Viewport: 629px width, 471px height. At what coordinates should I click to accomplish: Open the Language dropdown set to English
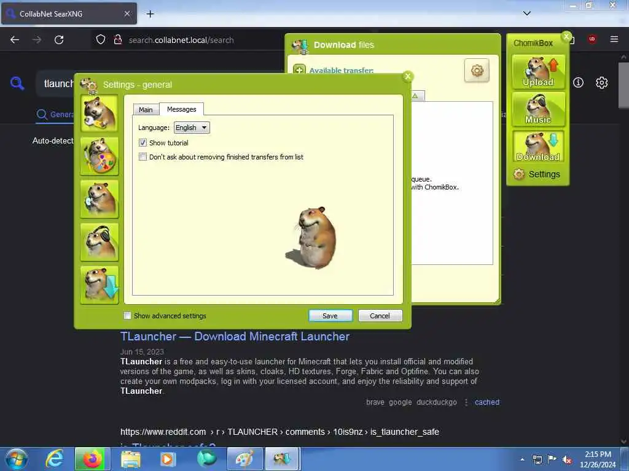(192, 128)
